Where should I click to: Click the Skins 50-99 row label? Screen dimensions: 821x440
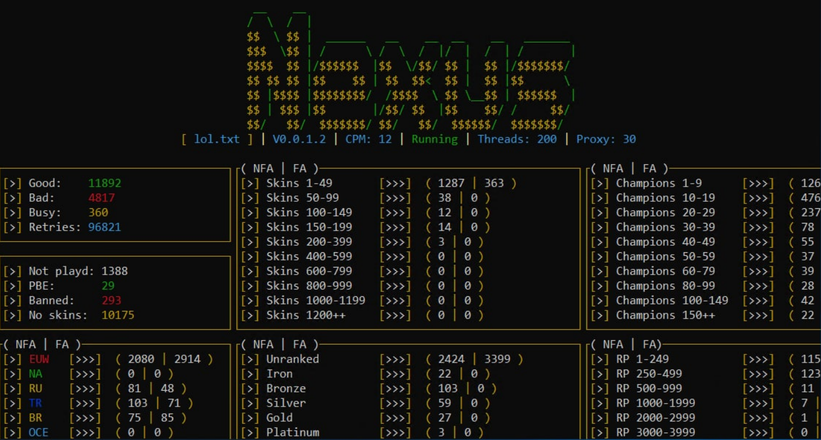(x=302, y=198)
